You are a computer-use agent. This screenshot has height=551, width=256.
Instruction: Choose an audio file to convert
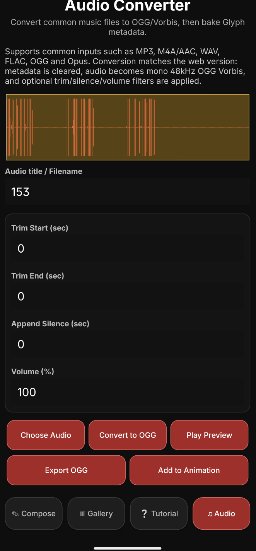click(46, 435)
